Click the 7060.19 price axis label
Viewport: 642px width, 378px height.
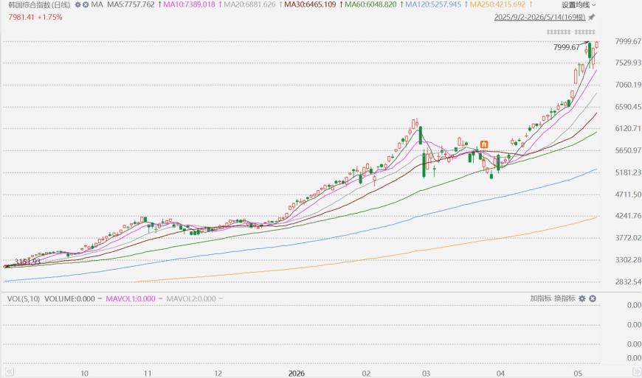point(628,85)
